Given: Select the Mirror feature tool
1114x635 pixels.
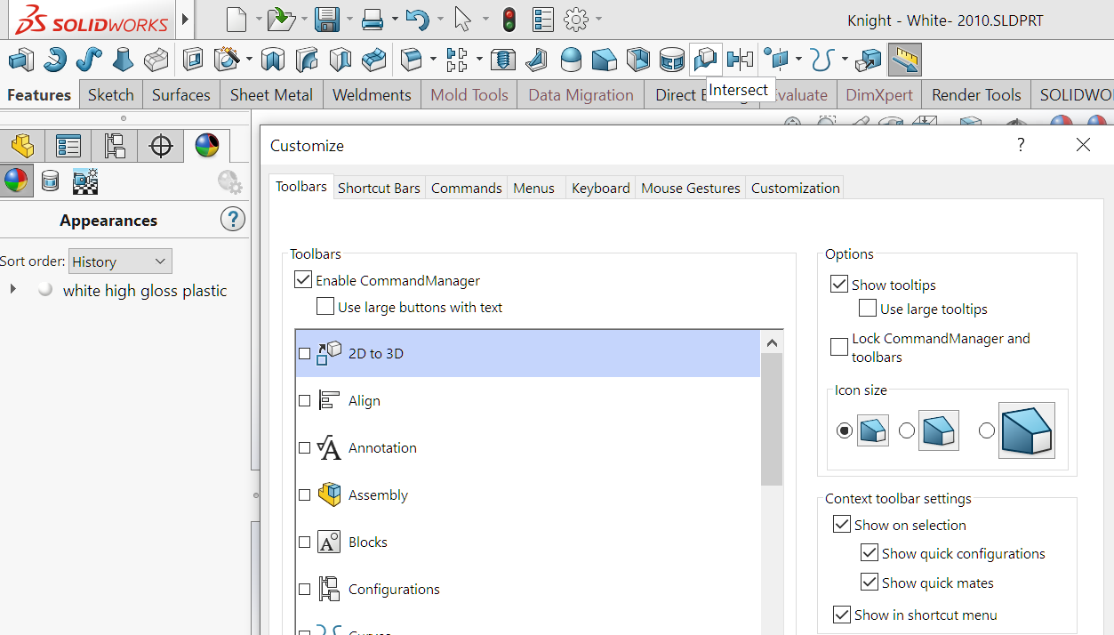Looking at the screenshot, I should 739,60.
